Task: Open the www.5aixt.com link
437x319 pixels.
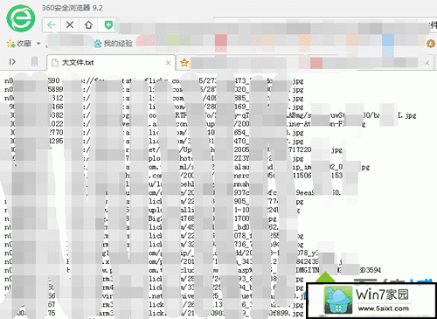Action: pos(384,309)
